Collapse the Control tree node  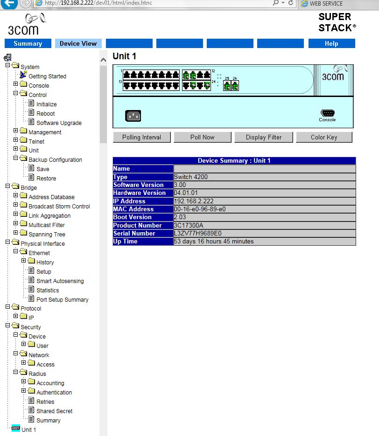click(x=15, y=93)
